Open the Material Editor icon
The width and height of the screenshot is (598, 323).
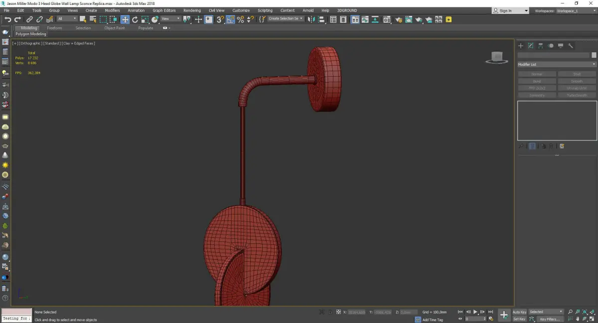pos(386,19)
